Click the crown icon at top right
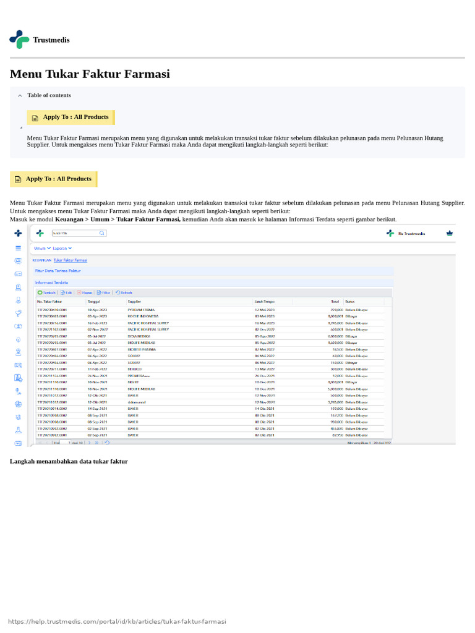Viewport: 475px width, 633px height. pyautogui.click(x=450, y=233)
